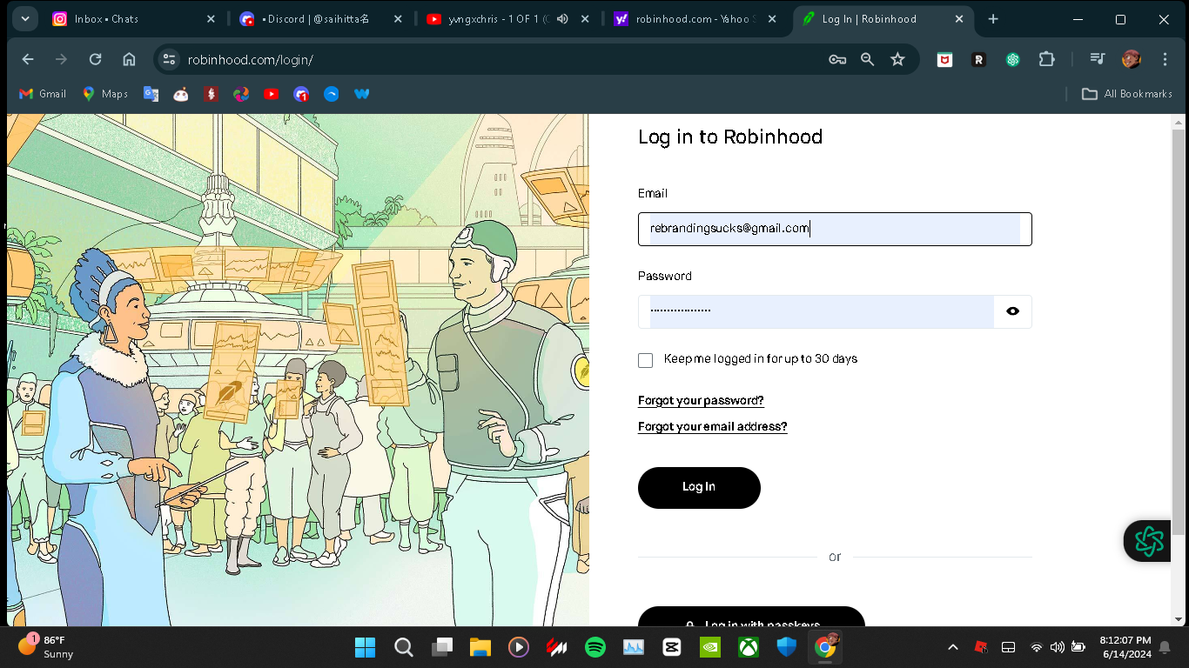View site information icon in address bar

169,59
